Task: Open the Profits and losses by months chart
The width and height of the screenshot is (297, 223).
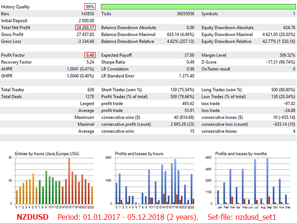Action: tap(249, 182)
